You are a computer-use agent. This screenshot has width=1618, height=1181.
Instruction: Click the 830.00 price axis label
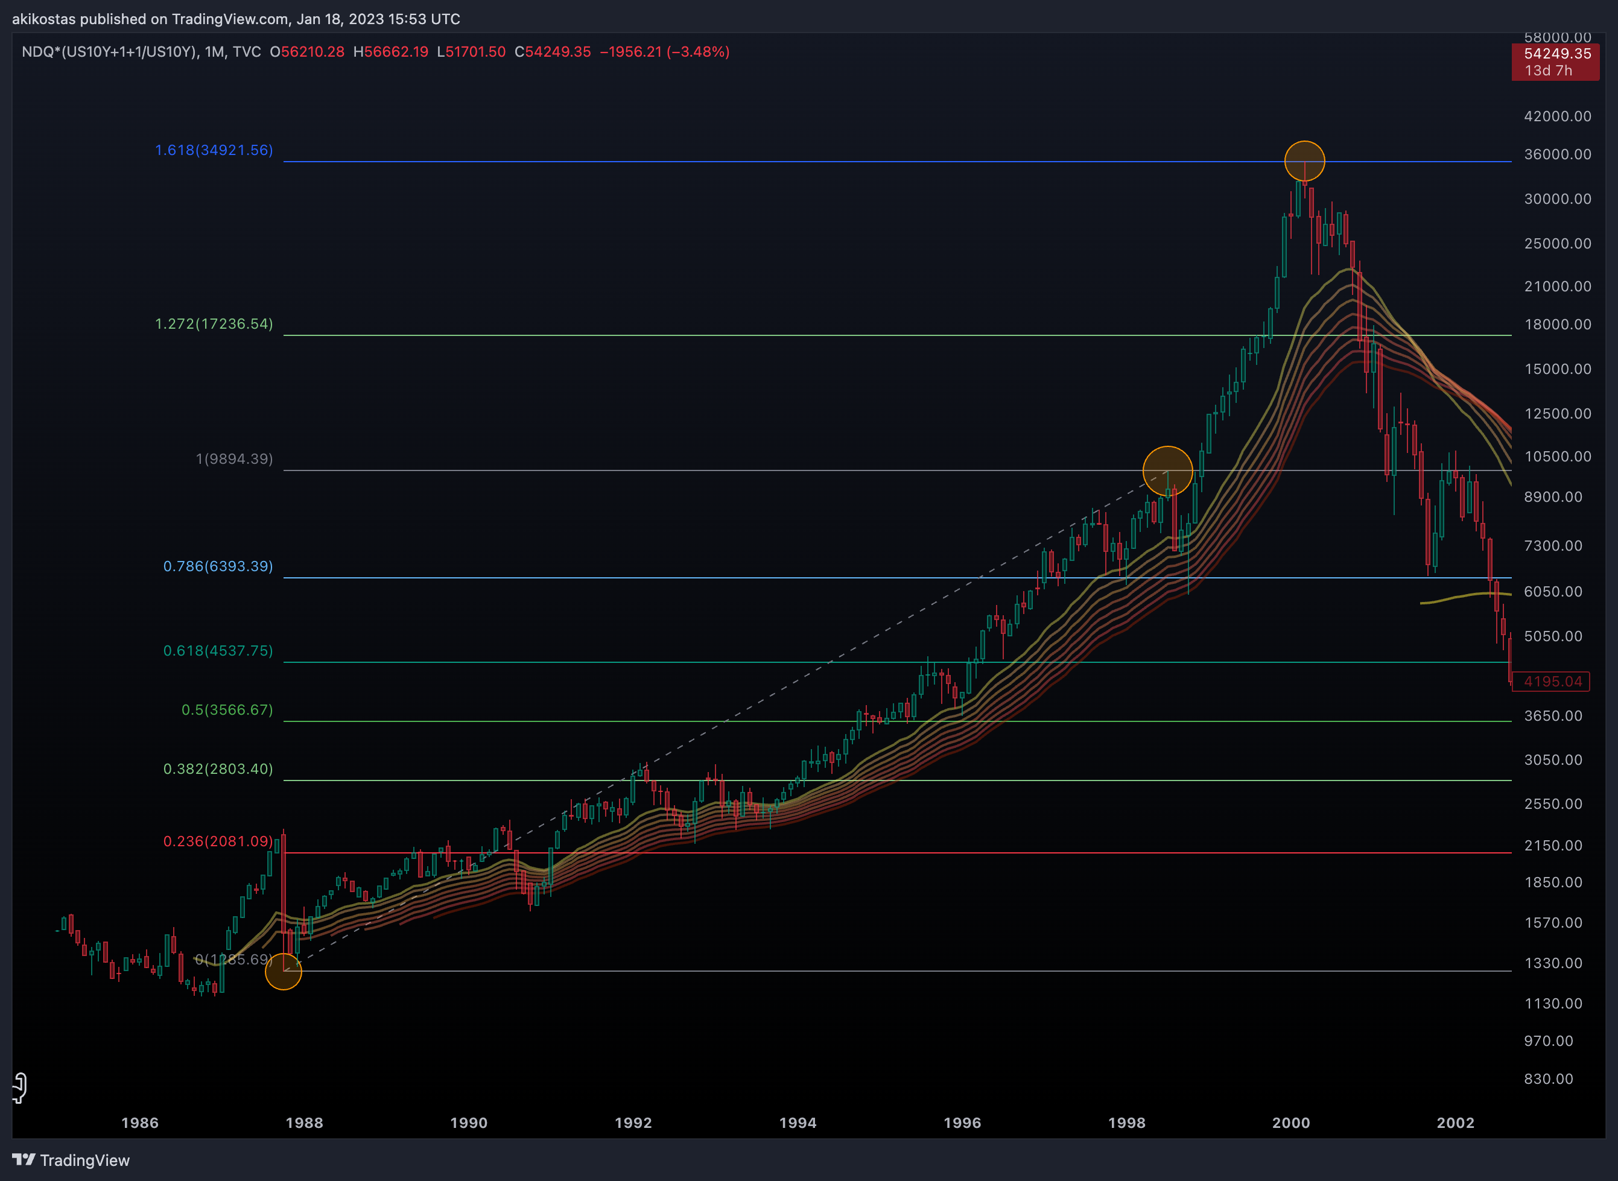1548,1079
